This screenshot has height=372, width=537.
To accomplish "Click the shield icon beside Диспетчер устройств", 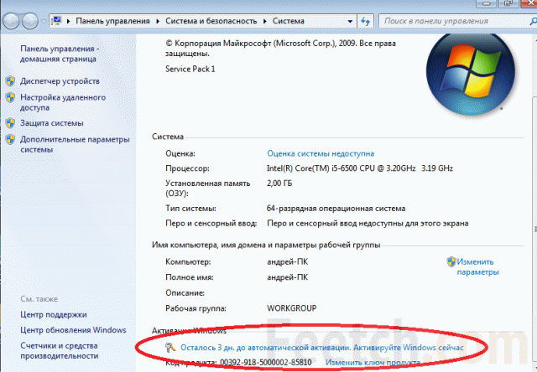I will [x=10, y=81].
